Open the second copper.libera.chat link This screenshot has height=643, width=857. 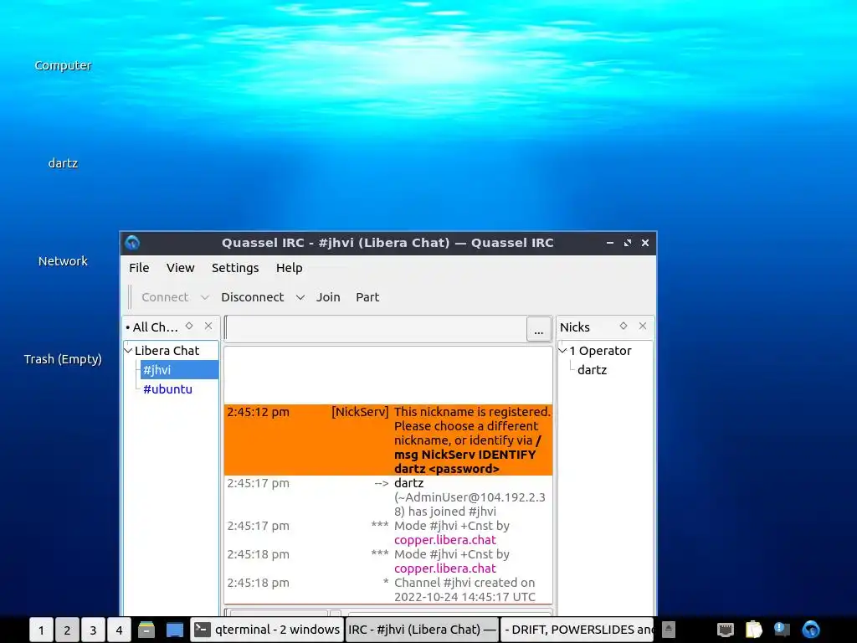445,568
